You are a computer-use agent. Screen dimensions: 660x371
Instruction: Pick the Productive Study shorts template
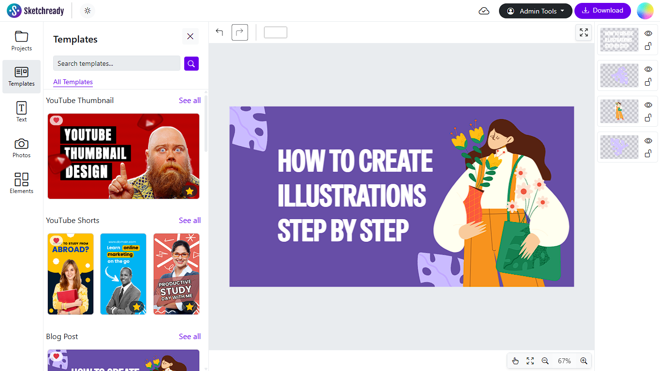tap(176, 274)
